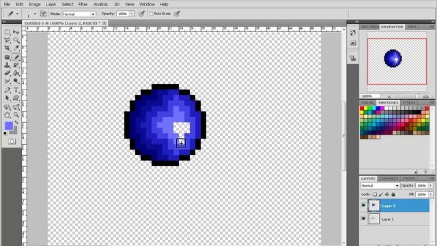Toggle lock transparent pixels
The image size is (437, 246).
(x=375, y=194)
